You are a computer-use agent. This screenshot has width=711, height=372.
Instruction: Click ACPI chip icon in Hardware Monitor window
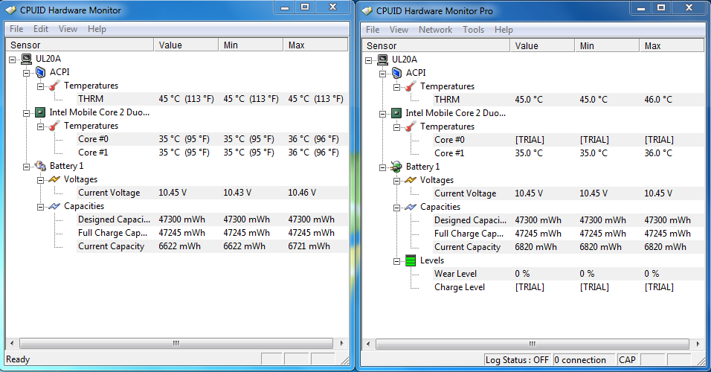pyautogui.click(x=40, y=72)
